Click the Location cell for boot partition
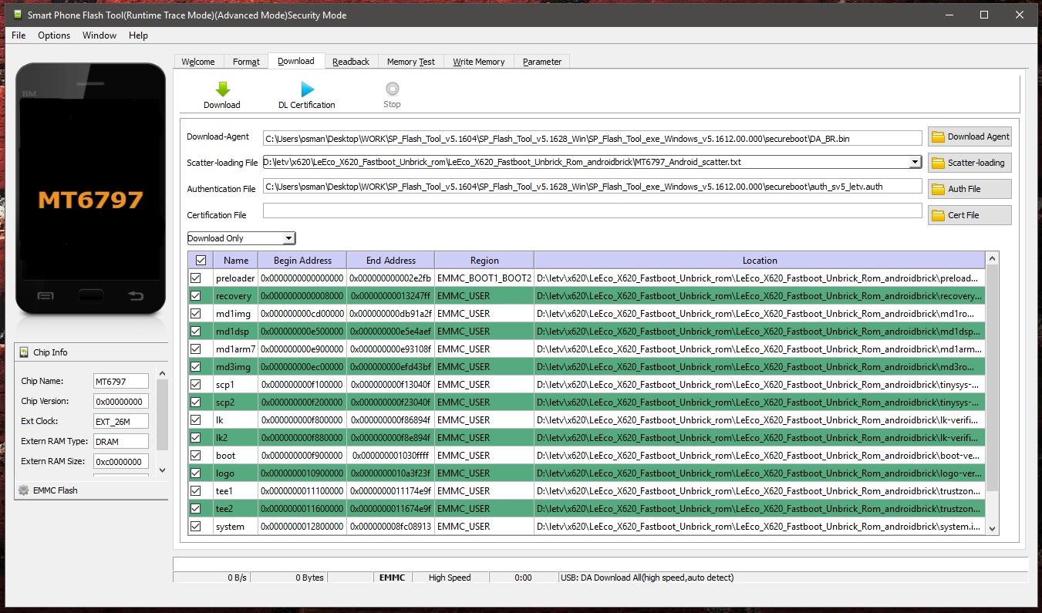The image size is (1042, 613). point(758,456)
